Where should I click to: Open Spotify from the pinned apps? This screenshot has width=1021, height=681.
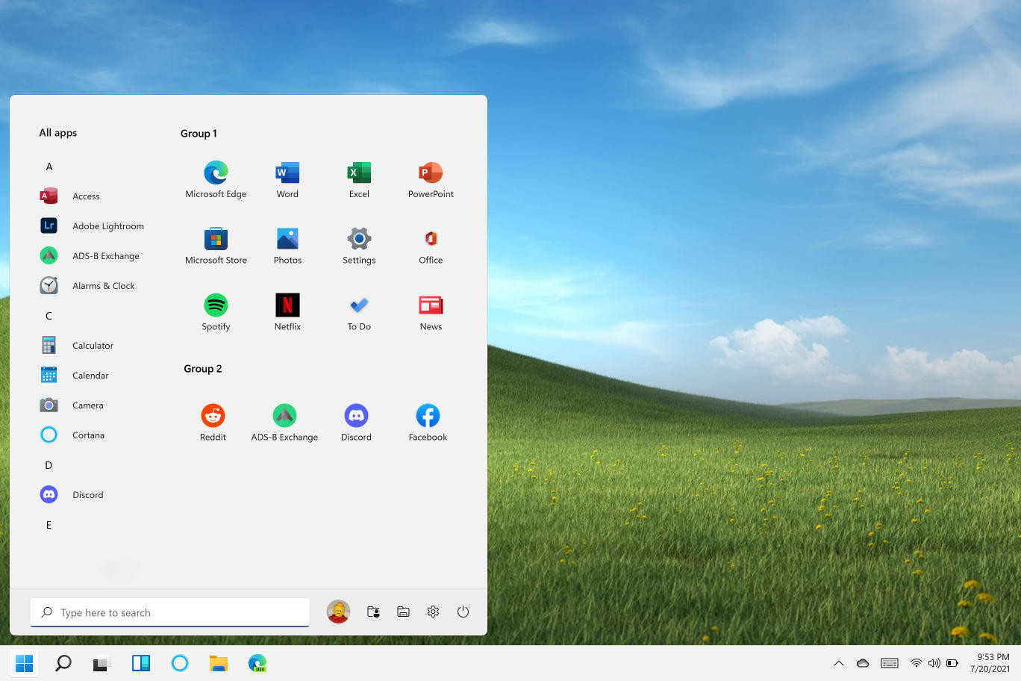pos(216,312)
